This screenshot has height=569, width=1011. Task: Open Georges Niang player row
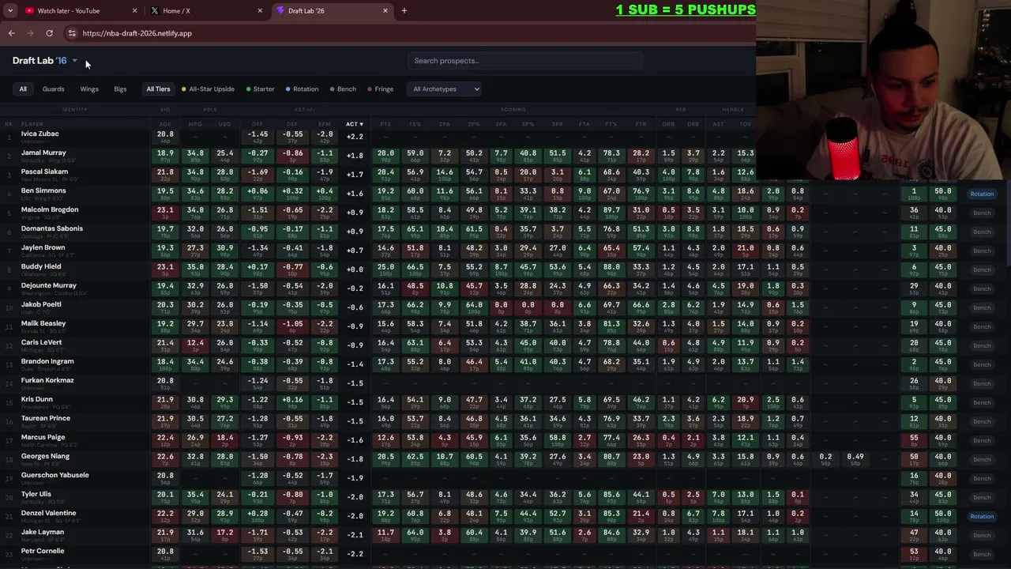click(505, 459)
